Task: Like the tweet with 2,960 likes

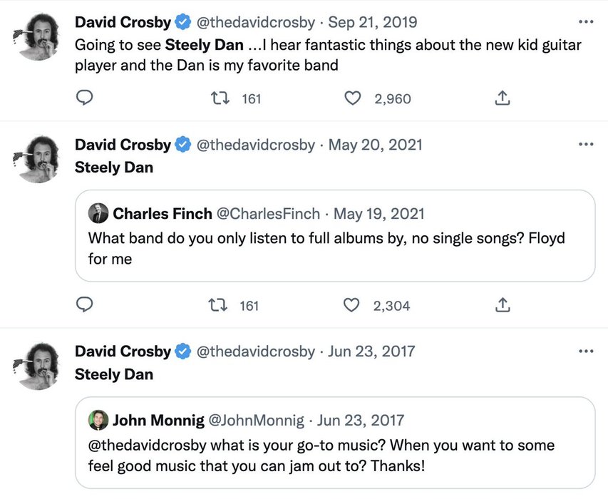Action: 353,98
